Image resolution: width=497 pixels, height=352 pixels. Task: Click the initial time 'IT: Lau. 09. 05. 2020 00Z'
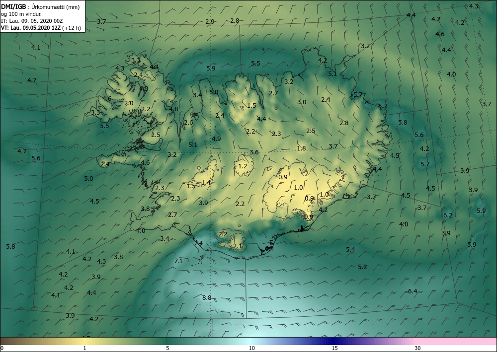pyautogui.click(x=32, y=20)
